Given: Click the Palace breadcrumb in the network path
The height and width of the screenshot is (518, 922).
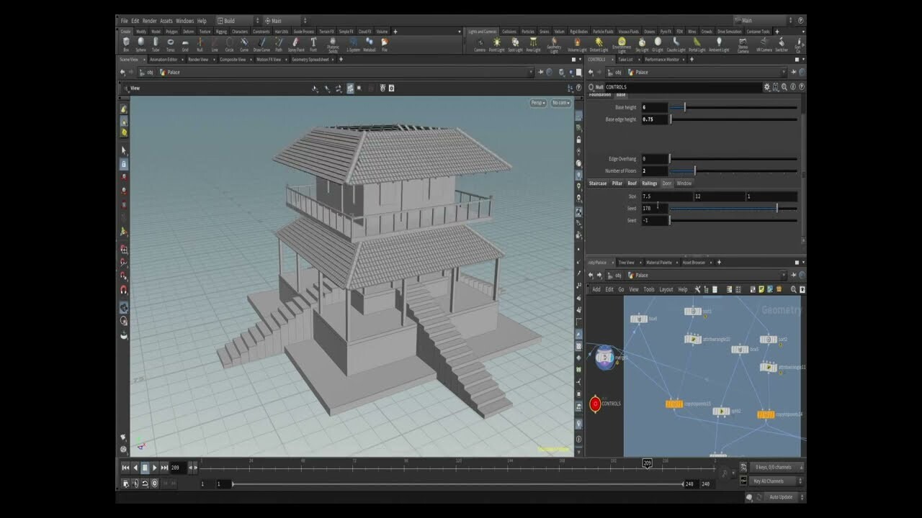Looking at the screenshot, I should (x=641, y=275).
